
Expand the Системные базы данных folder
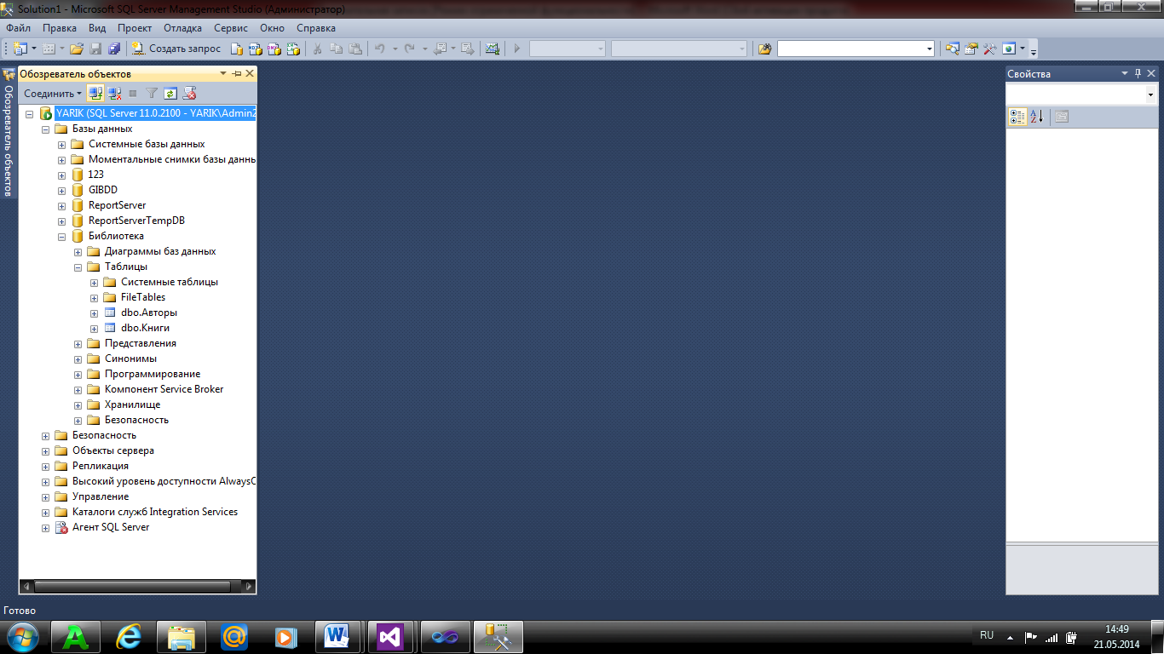pos(61,144)
